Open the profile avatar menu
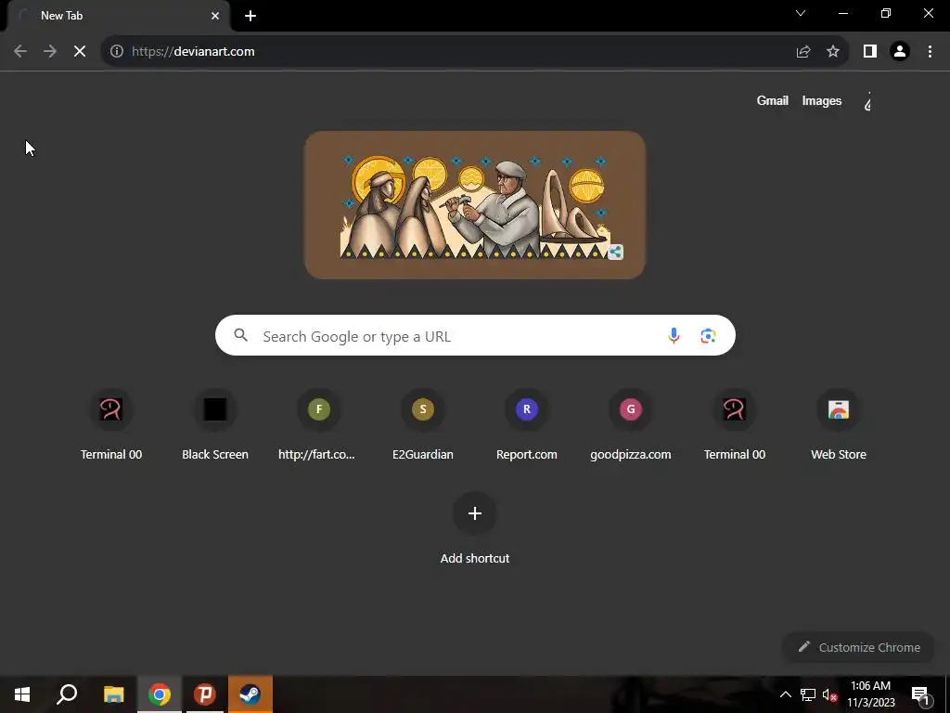This screenshot has width=950, height=713. (900, 52)
